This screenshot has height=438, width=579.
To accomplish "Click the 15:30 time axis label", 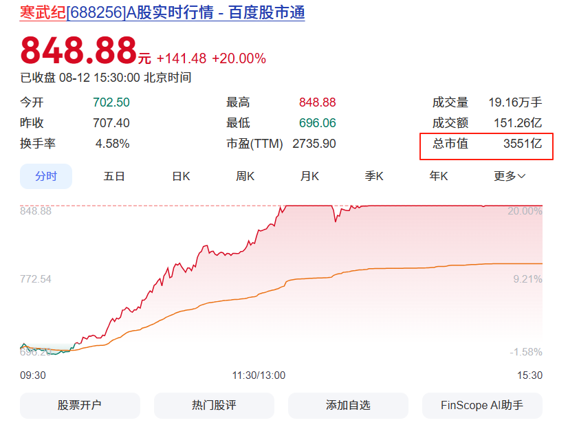I will pos(529,375).
